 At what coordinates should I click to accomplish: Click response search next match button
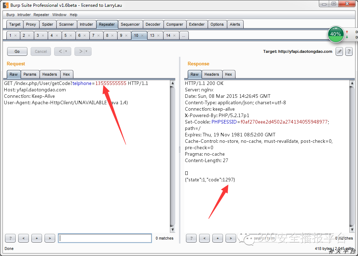click(231, 238)
